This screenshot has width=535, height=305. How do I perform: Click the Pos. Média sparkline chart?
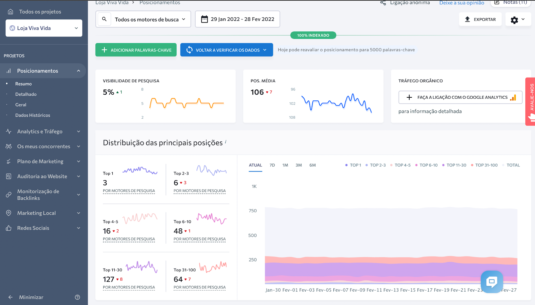click(x=336, y=103)
